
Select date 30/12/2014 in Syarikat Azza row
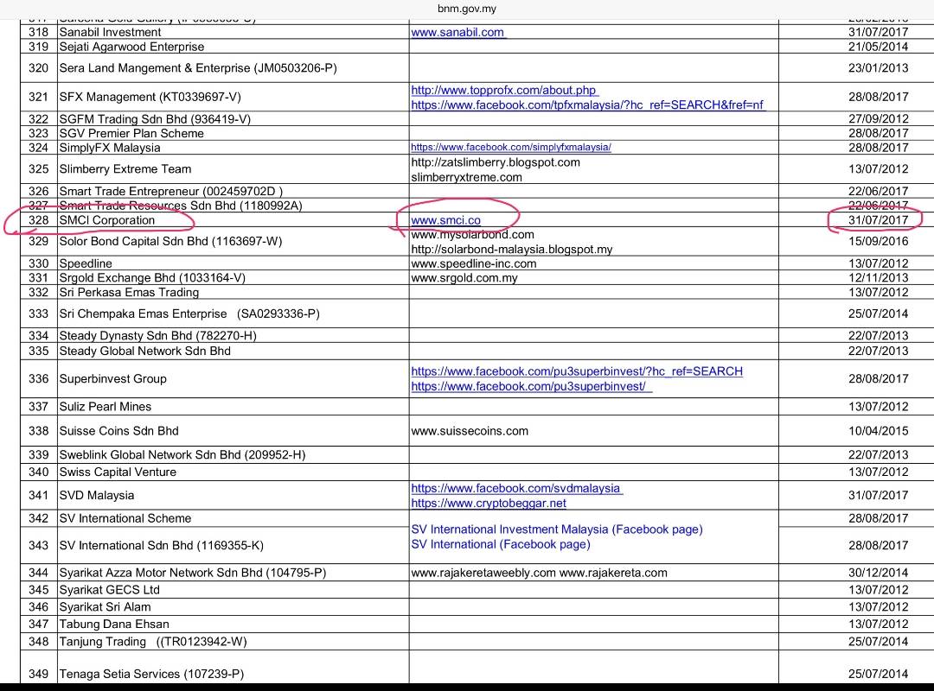(878, 573)
